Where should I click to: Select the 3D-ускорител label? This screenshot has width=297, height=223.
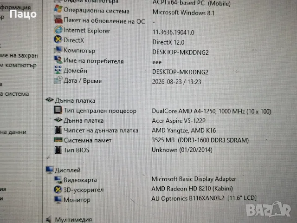84,190
